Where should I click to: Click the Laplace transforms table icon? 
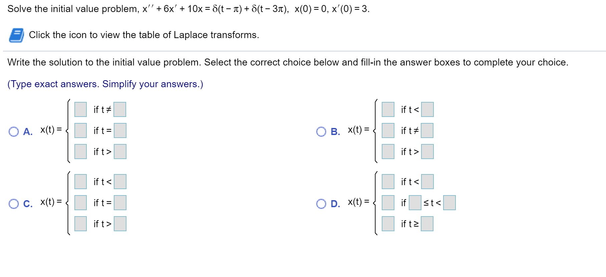click(x=16, y=34)
